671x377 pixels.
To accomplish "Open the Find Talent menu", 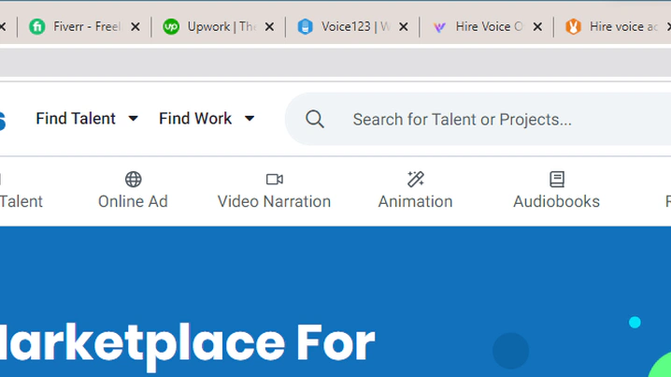I will tap(76, 119).
